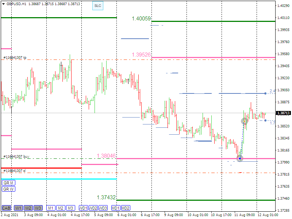Click the MD1 button
Viewport: 292px width, 219px height.
(x=116, y=208)
